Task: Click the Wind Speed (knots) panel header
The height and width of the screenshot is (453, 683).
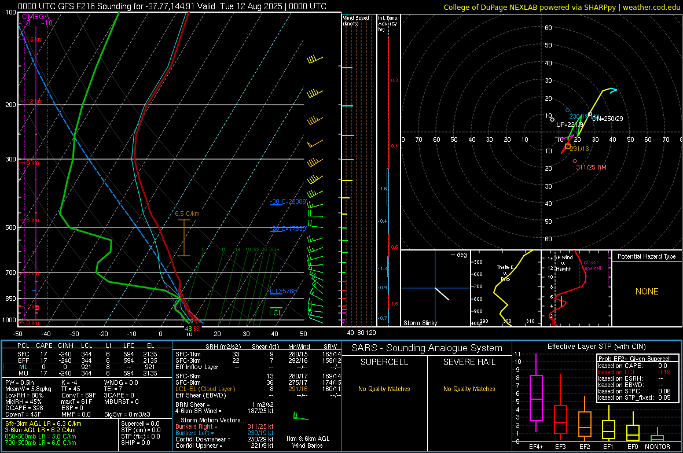Action: [x=356, y=20]
